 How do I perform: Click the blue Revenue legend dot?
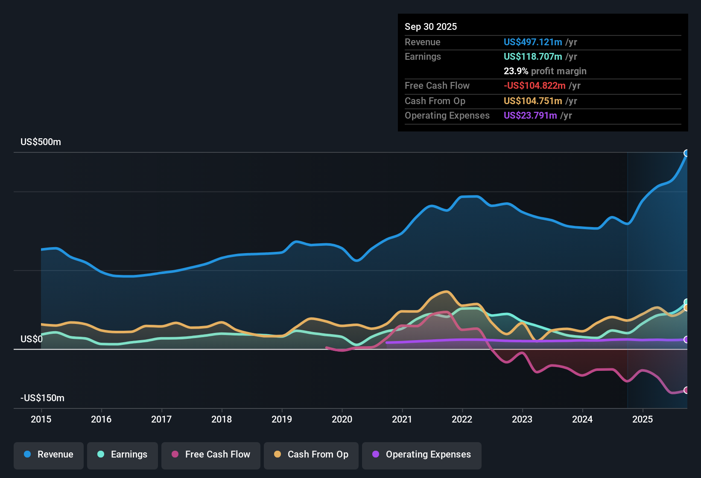tap(27, 455)
